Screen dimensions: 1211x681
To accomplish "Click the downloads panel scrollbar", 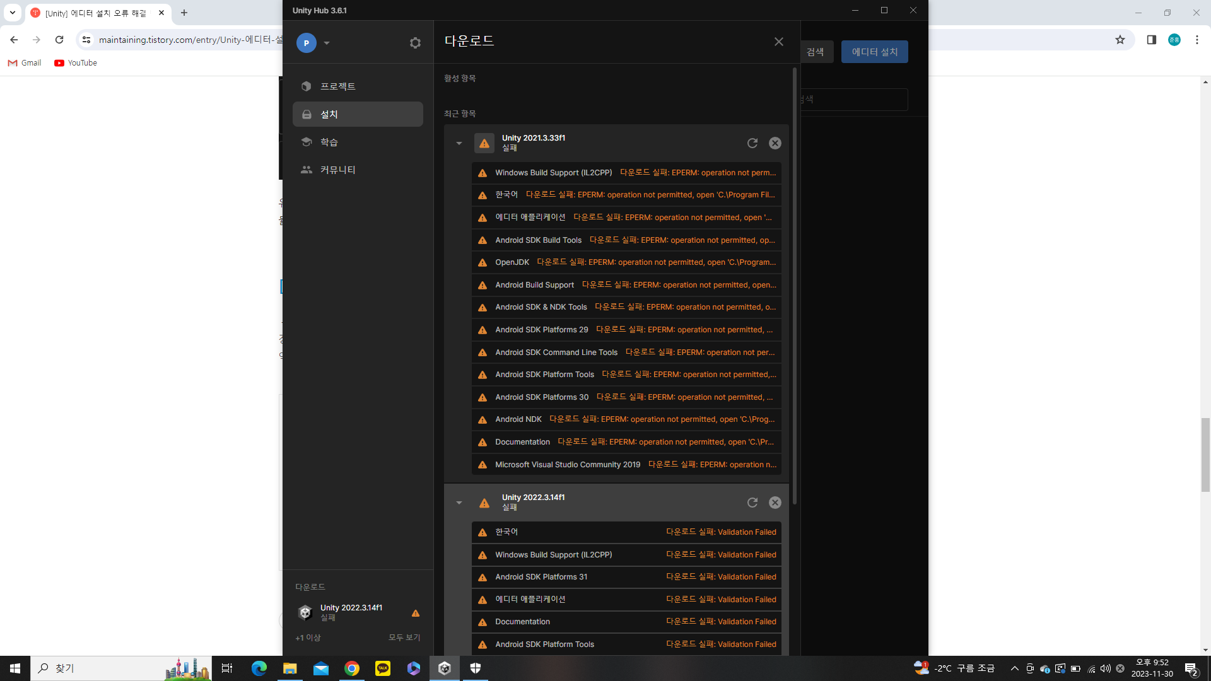I will (795, 287).
